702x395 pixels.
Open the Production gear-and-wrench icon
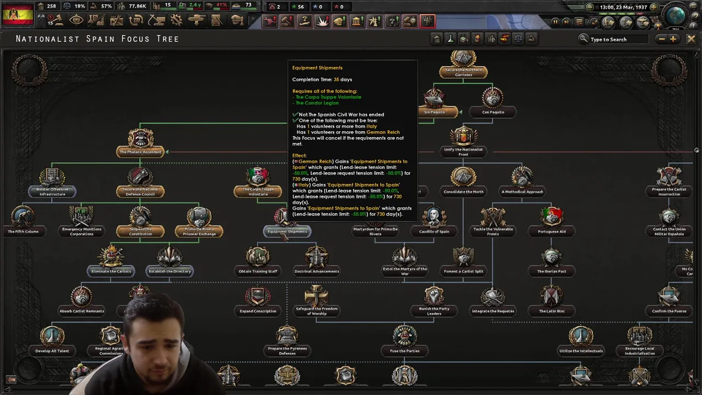pyautogui.click(x=177, y=20)
